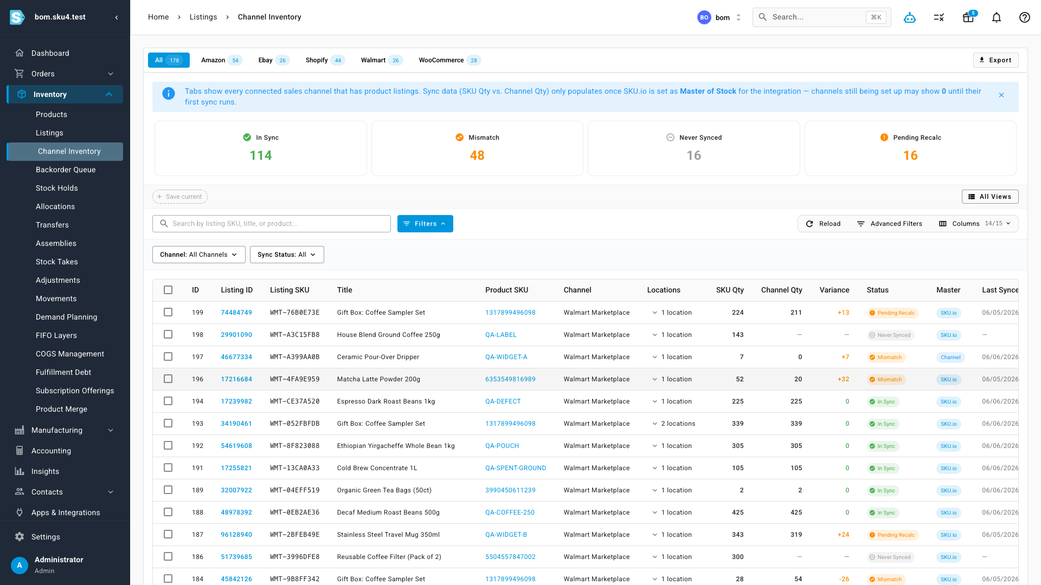1041x585 pixels.
Task: Expand the Orders menu chevron
Action: click(111, 74)
